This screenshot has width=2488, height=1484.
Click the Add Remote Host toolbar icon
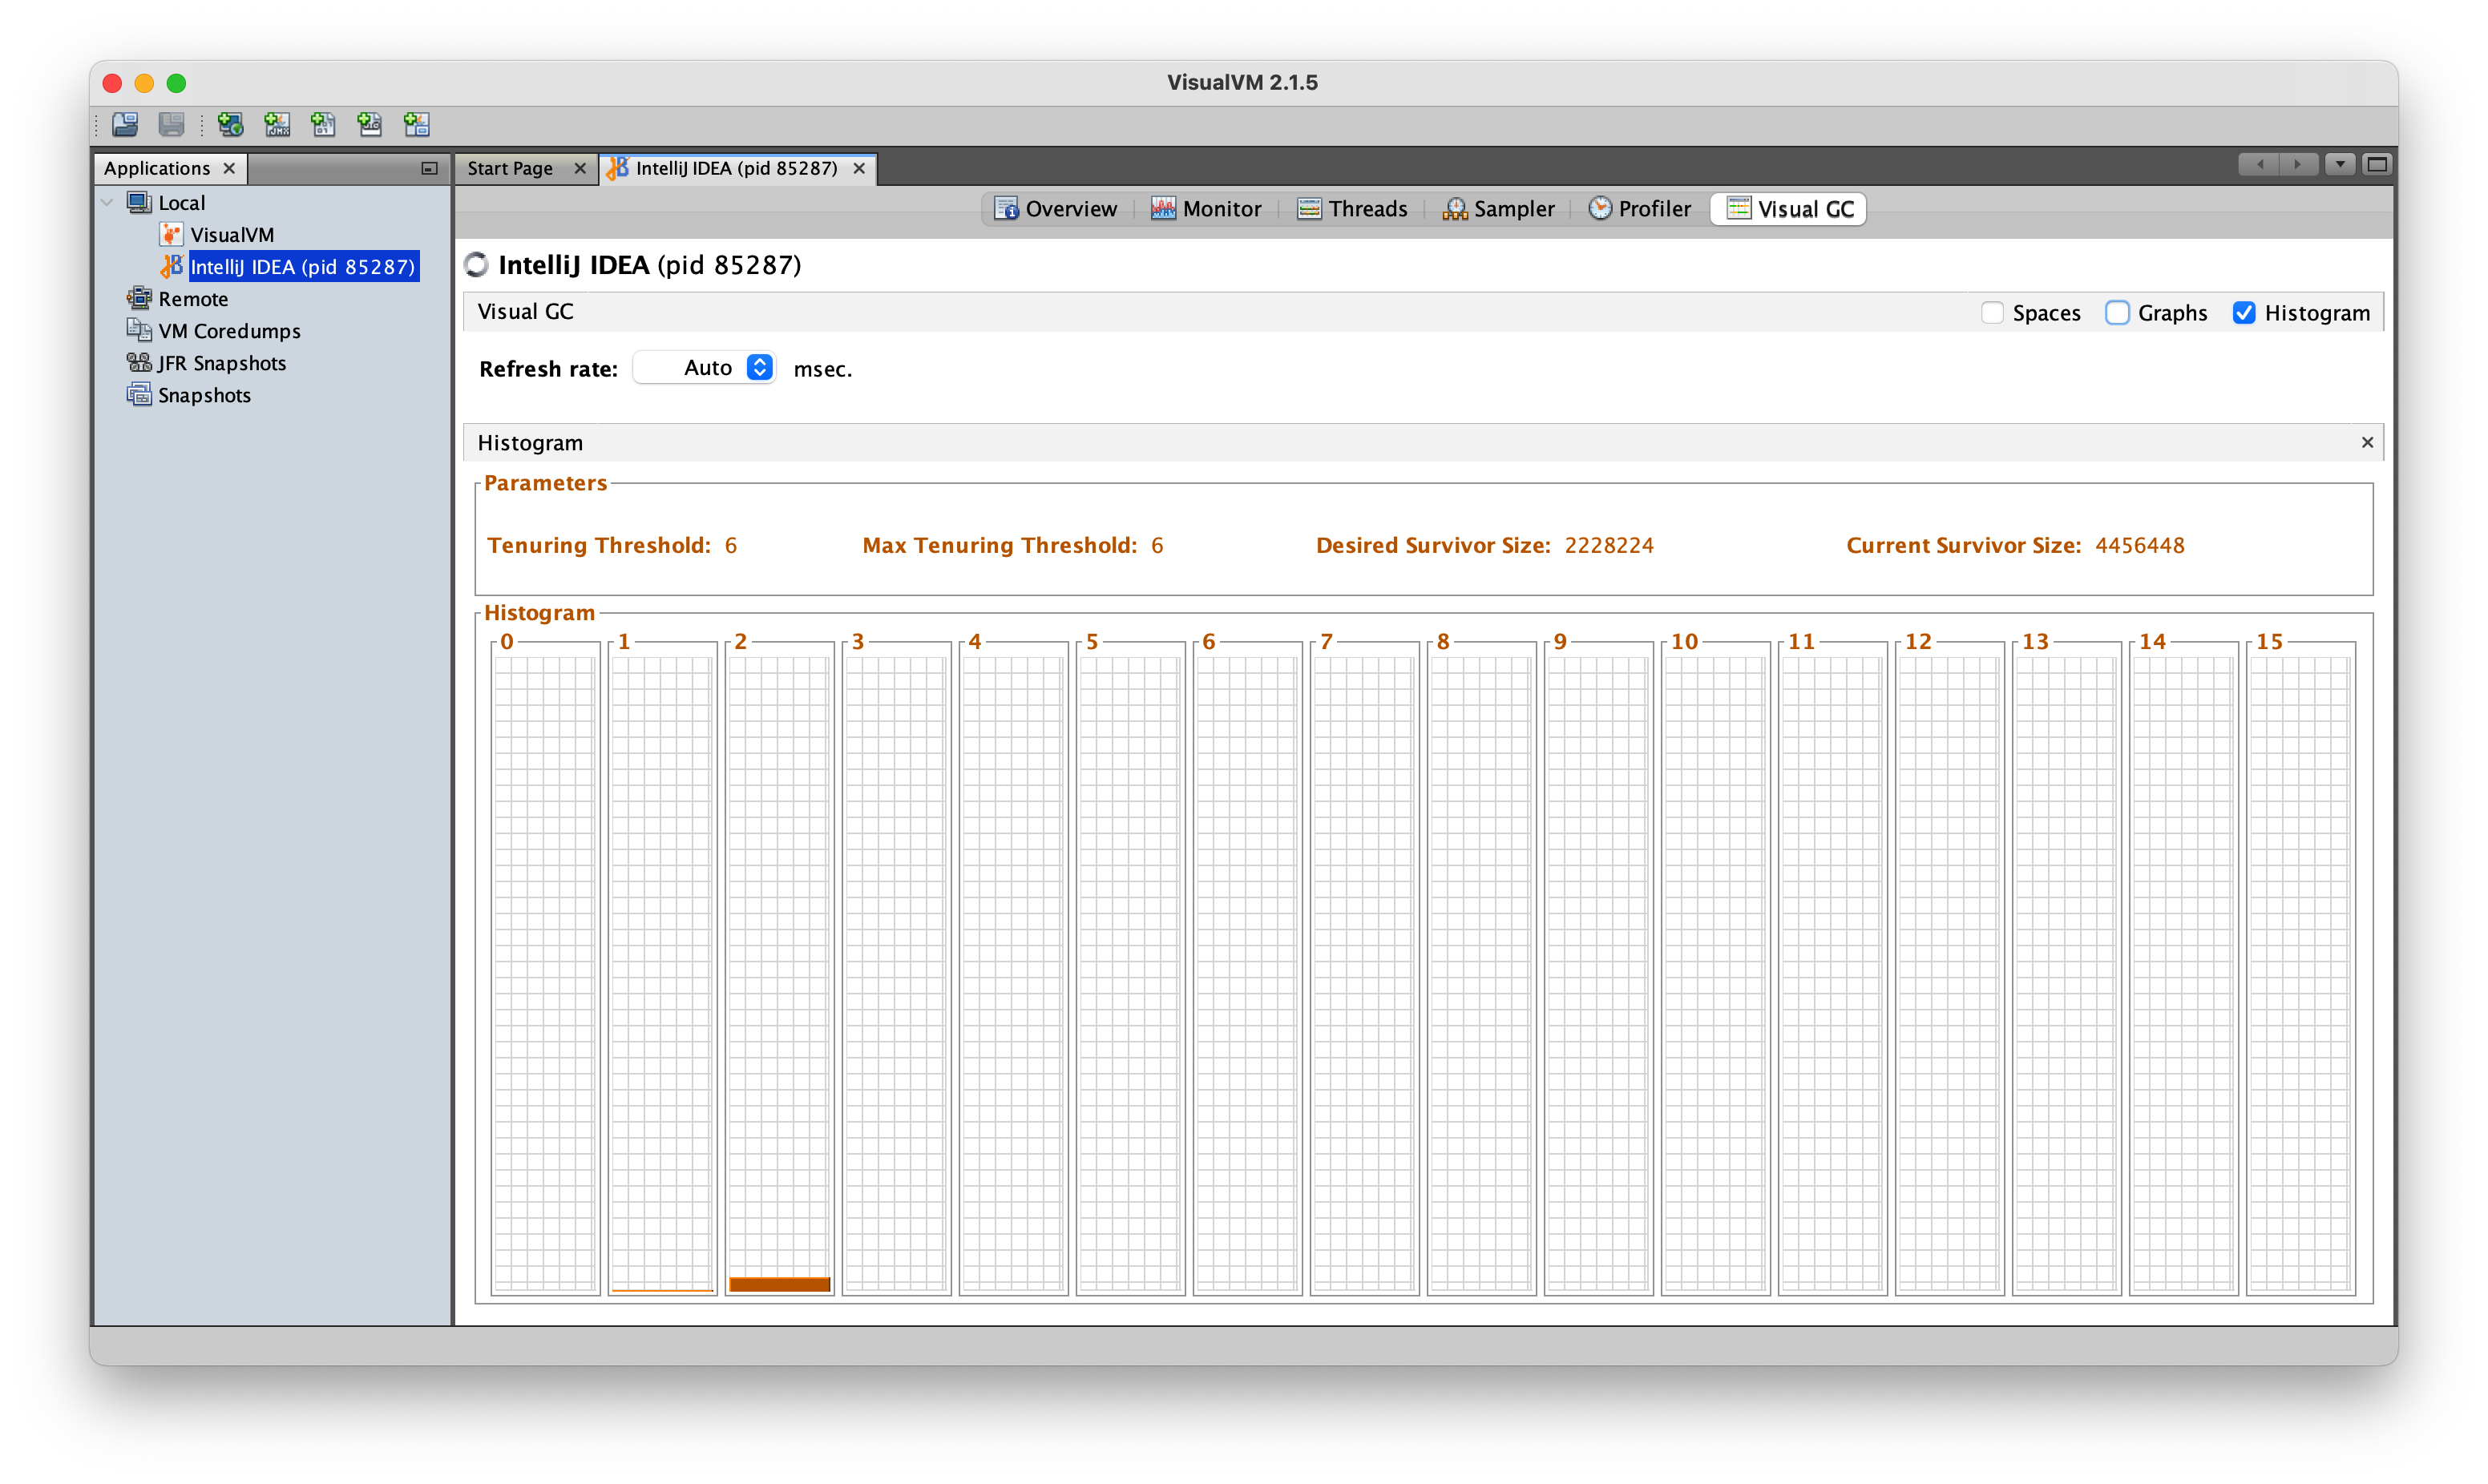tap(230, 124)
